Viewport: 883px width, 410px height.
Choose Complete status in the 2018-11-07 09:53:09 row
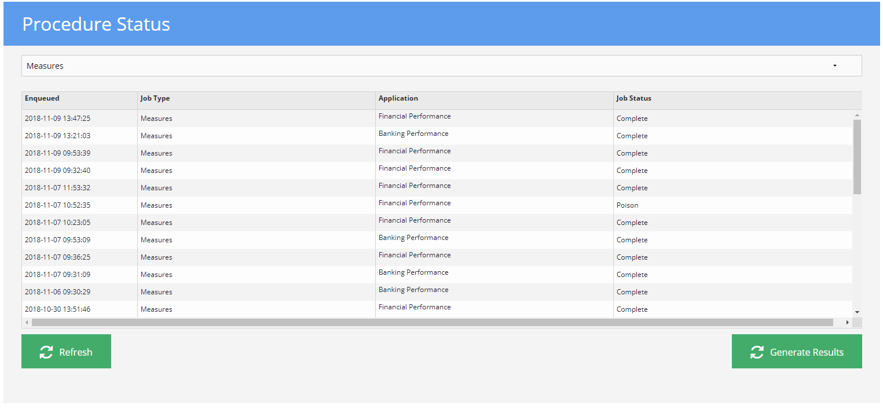click(x=632, y=240)
